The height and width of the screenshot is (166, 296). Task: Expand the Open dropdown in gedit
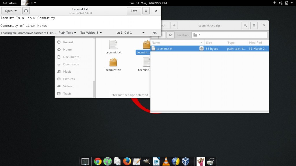(11, 11)
